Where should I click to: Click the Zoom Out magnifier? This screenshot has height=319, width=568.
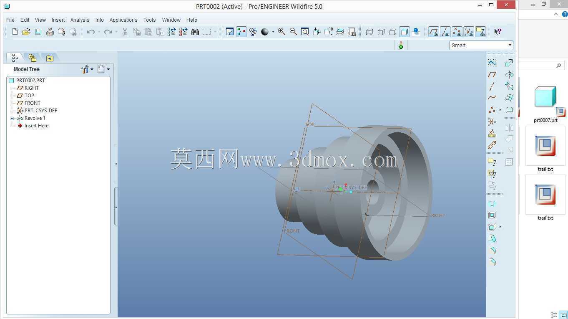(x=293, y=32)
